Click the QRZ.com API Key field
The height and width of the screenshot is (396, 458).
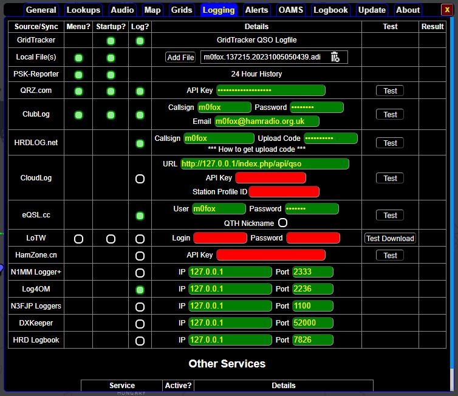(271, 90)
